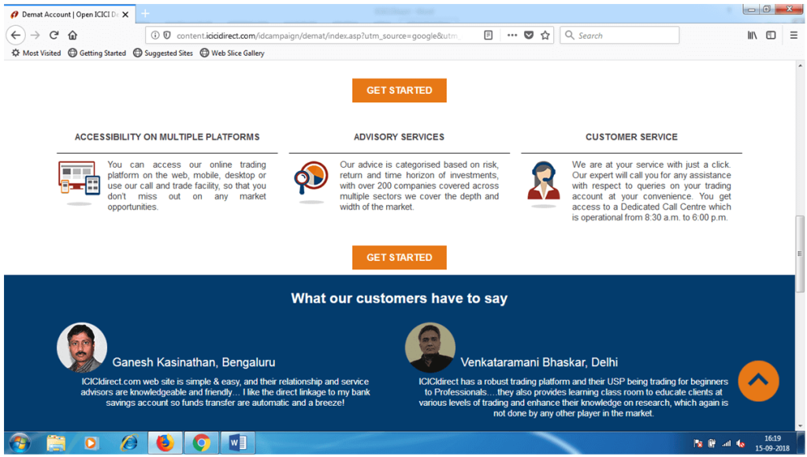Click scrollbar down arrow
807x457 pixels.
click(x=800, y=426)
